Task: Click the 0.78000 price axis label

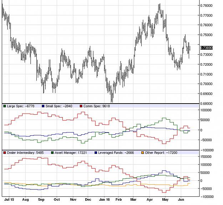Action: pyautogui.click(x=206, y=6)
